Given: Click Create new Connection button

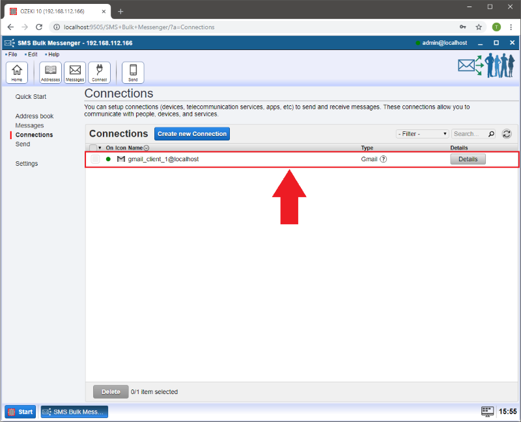Looking at the screenshot, I should tap(192, 134).
